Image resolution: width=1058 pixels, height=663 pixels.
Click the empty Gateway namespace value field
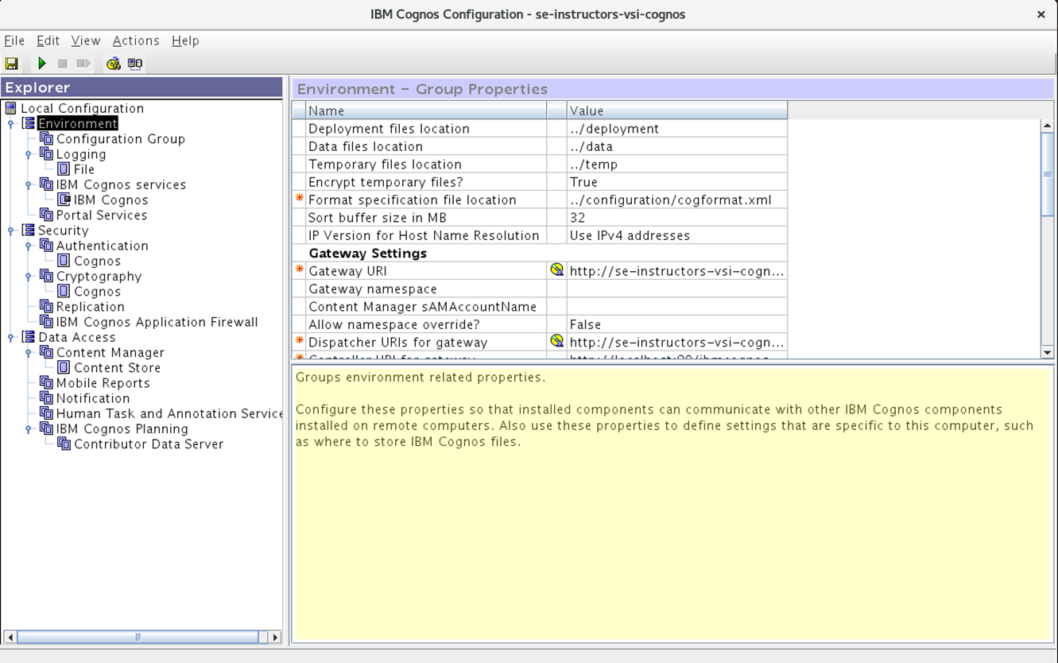(677, 289)
